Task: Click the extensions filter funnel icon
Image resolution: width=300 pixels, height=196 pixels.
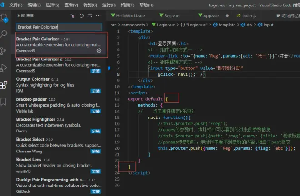Action: click(73, 15)
